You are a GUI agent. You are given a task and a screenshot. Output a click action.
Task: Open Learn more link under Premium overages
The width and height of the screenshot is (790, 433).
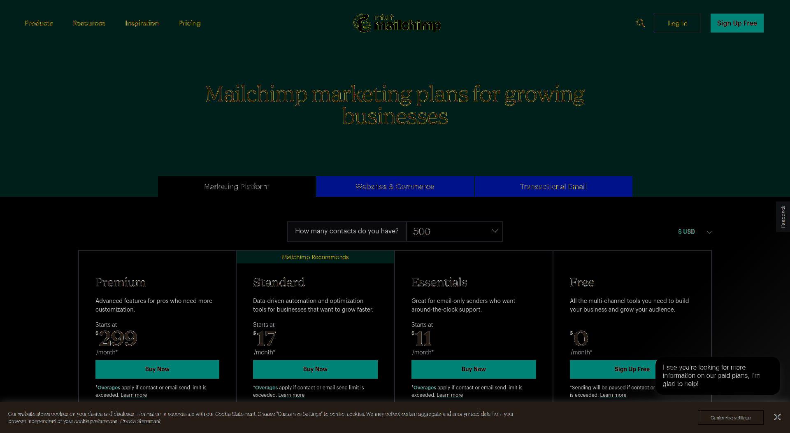[x=134, y=395]
